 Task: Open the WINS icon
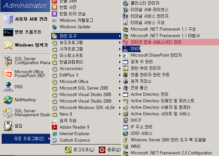pos(125,146)
